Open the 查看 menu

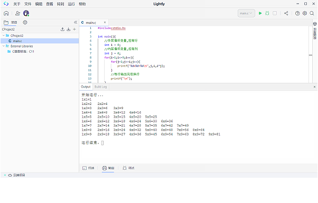pyautogui.click(x=50, y=4)
